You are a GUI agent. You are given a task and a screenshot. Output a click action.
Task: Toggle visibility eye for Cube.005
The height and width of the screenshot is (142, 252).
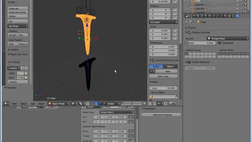coord(237,9)
